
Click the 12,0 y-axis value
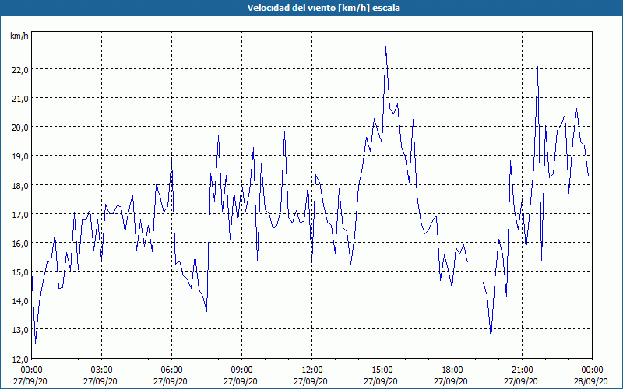[x=20, y=359]
